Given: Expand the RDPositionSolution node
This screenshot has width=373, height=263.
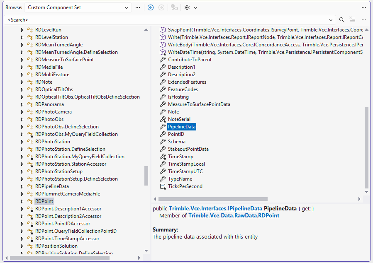Looking at the screenshot, I should tap(22, 246).
